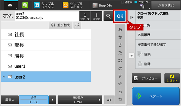Viewport: 181px width, 106px height.
Task: Jump to the か index tab
Action: tap(120, 37)
